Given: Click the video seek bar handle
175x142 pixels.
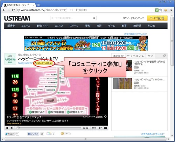Looking at the screenshot, I should coord(18,128).
